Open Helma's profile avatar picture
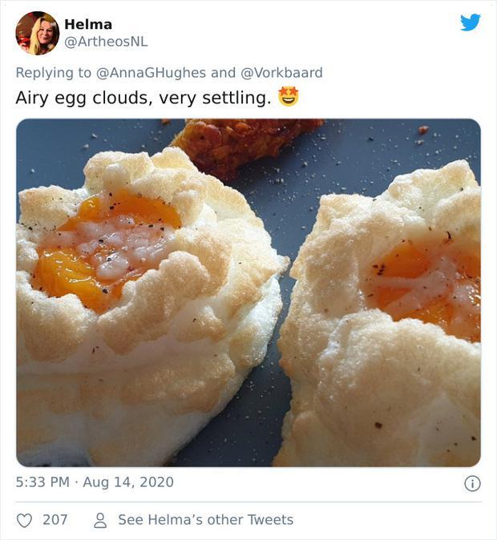 pyautogui.click(x=37, y=33)
